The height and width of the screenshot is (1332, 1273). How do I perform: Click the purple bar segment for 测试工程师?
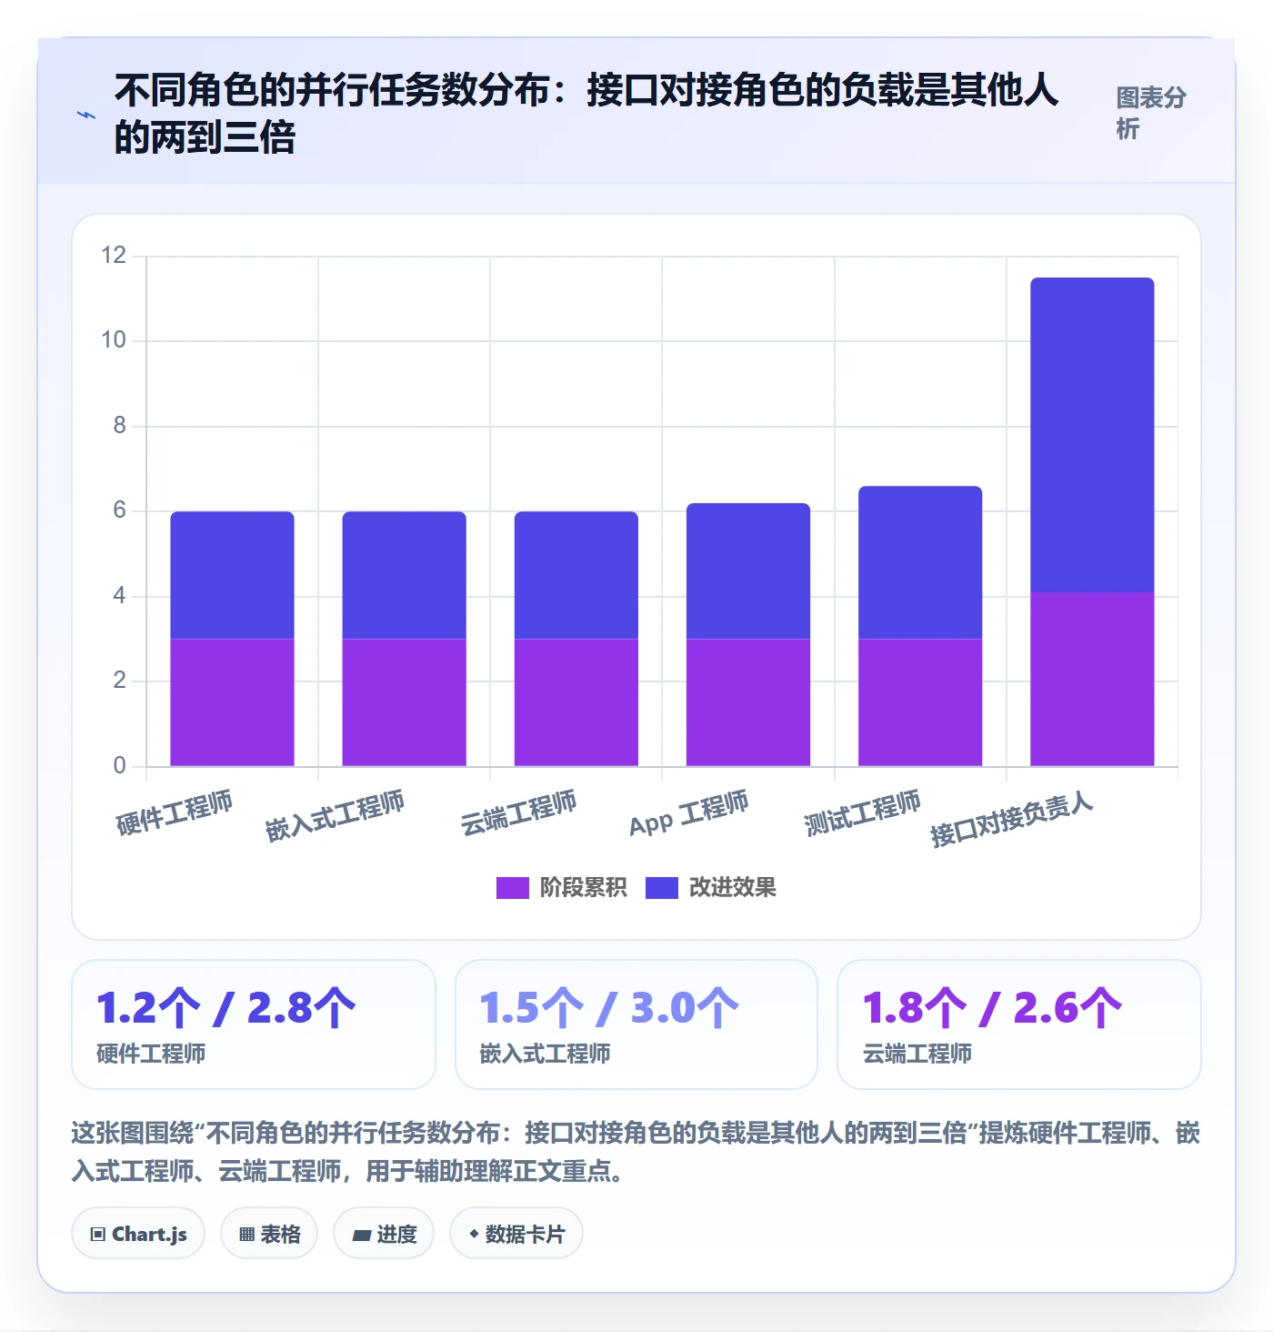coord(920,702)
